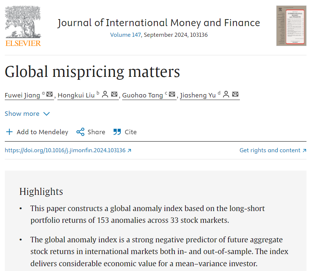312x271 pixels.
Task: Open author Guohao Tang's name link
Action: point(142,95)
